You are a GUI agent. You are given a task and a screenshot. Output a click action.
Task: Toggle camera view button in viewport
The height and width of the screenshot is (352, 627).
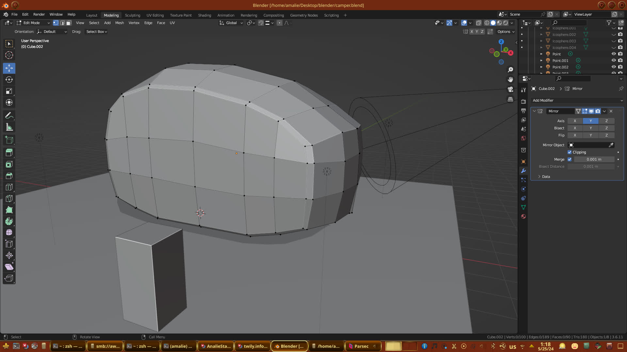(510, 89)
